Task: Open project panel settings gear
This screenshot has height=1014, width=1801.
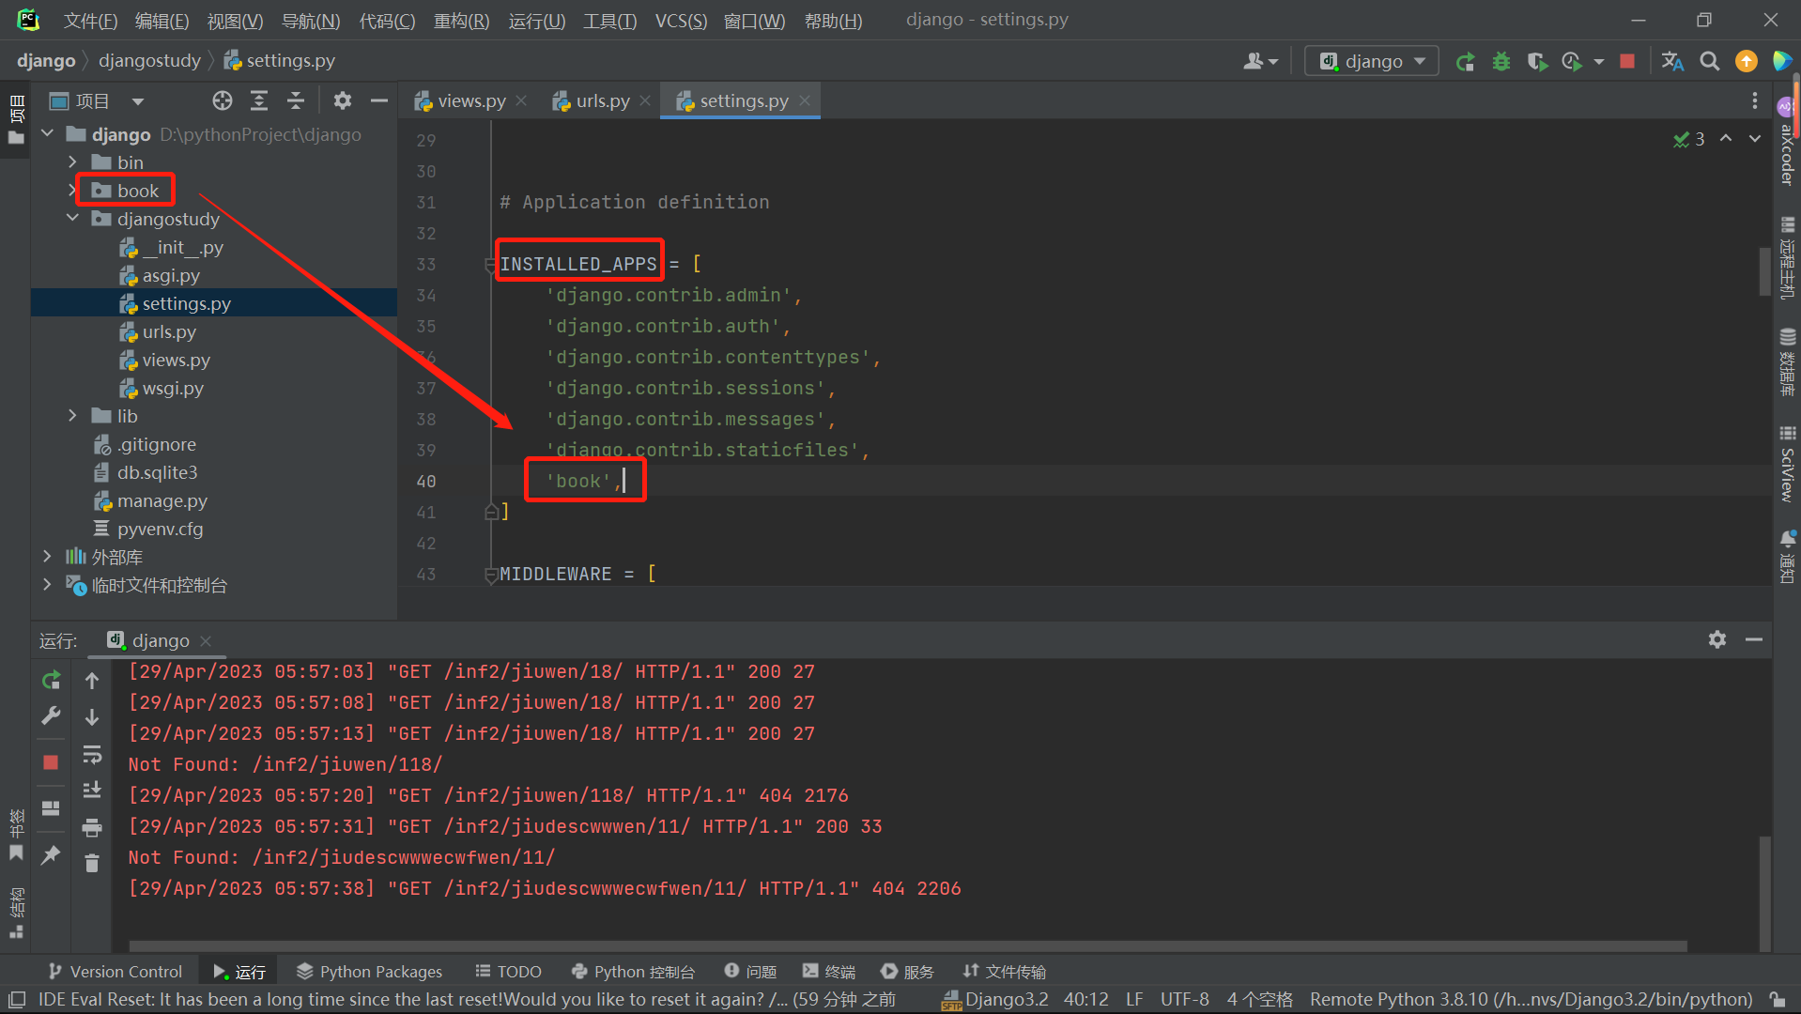Action: pyautogui.click(x=343, y=100)
